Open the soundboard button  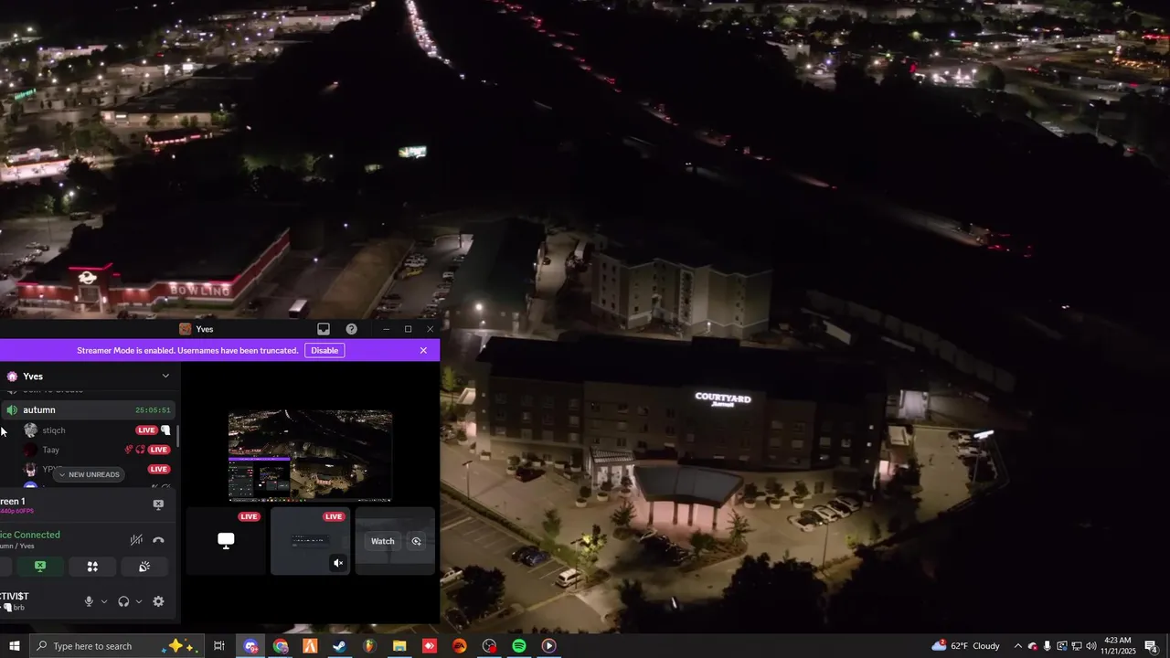coord(144,567)
